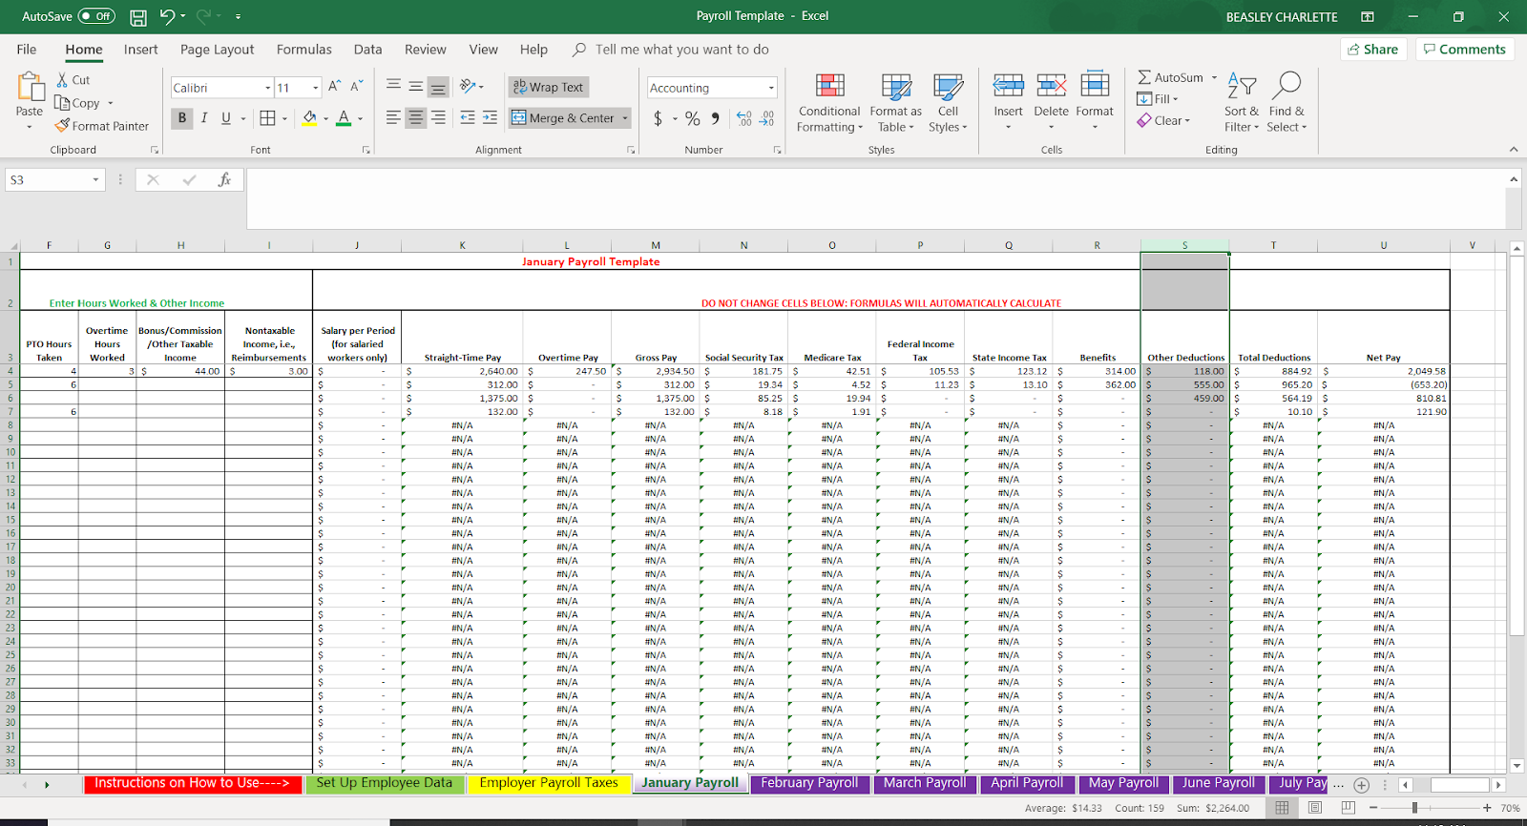Adjust the zoom slider handle
The width and height of the screenshot is (1527, 826).
[x=1415, y=808]
